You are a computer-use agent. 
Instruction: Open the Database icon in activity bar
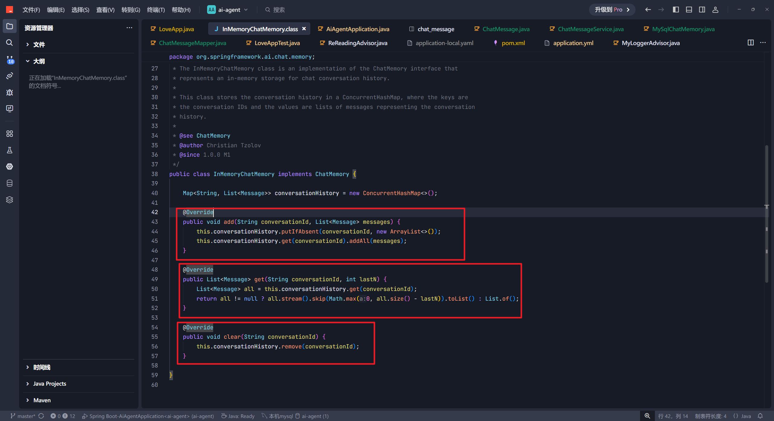click(9, 183)
